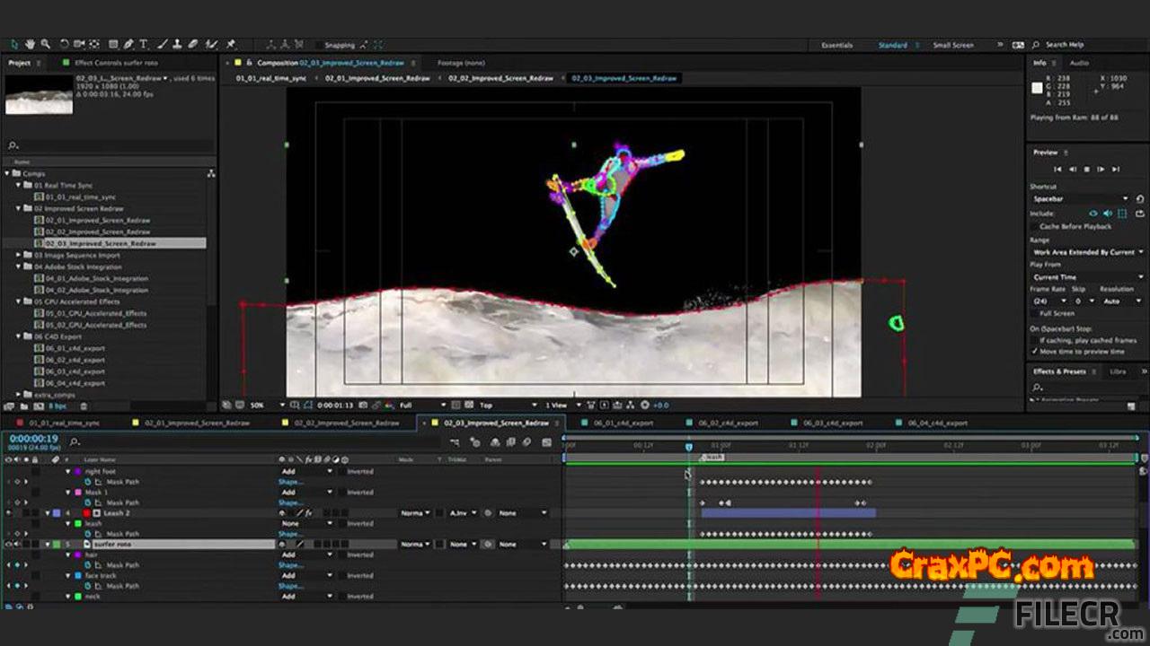Select the Zoom magnifier tool

45,44
